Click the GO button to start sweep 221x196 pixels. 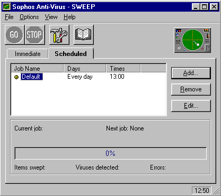[x=14, y=35]
